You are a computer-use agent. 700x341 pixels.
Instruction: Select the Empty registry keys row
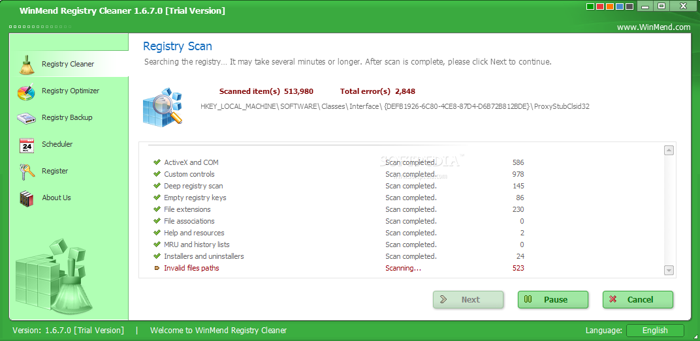click(340, 198)
